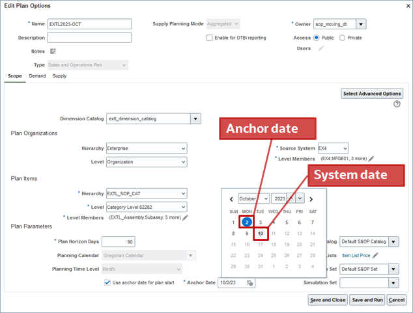
Task: Select October 2 in calendar
Action: pyautogui.click(x=247, y=223)
